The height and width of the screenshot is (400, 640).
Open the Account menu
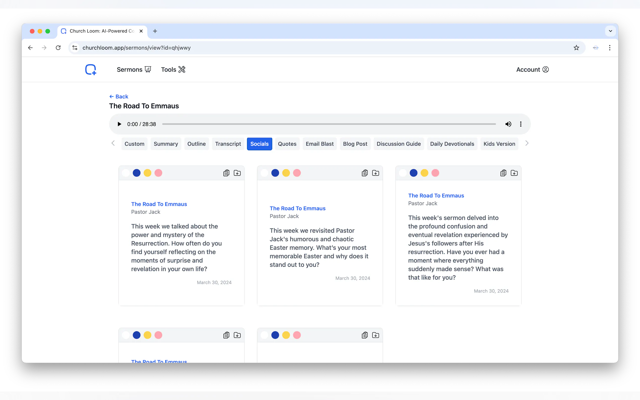click(532, 70)
